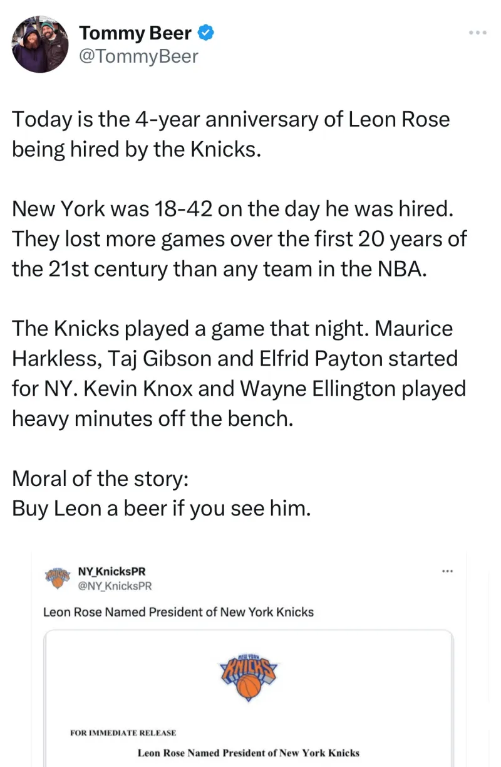Open the @TommyBeer handle link
Image resolution: width=501 pixels, height=767 pixels.
pos(138,56)
